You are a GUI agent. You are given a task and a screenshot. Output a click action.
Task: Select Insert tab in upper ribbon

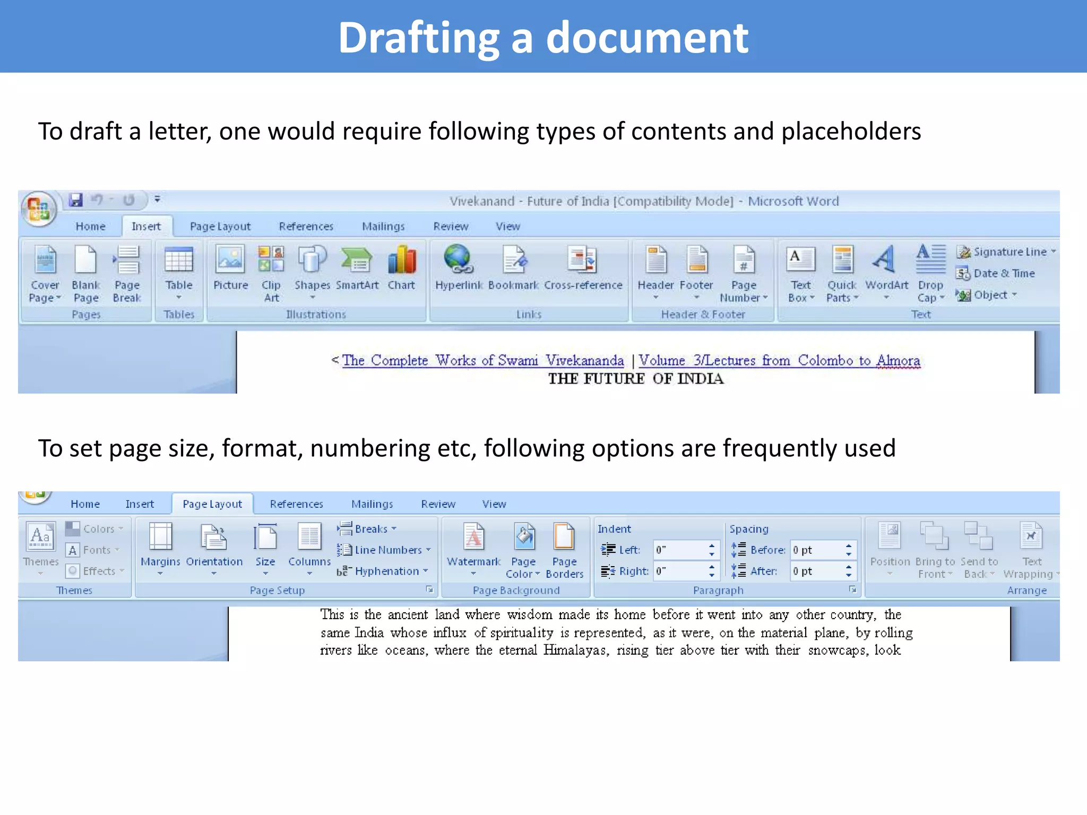(146, 227)
